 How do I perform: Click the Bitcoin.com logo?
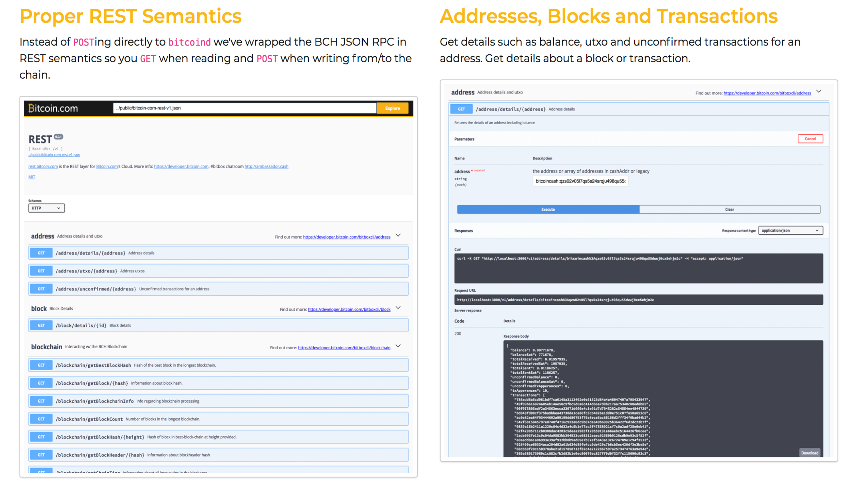(x=53, y=108)
